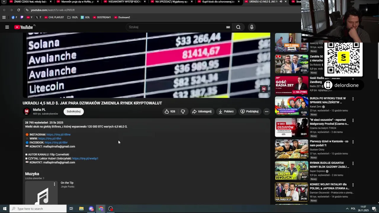The image size is (379, 213).
Task: Open DOSTREAM1 bookmark
Action: coord(102,17)
